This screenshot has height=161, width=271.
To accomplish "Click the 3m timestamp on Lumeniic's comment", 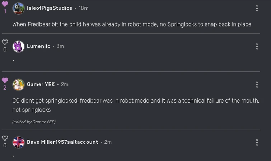I will point(60,46).
